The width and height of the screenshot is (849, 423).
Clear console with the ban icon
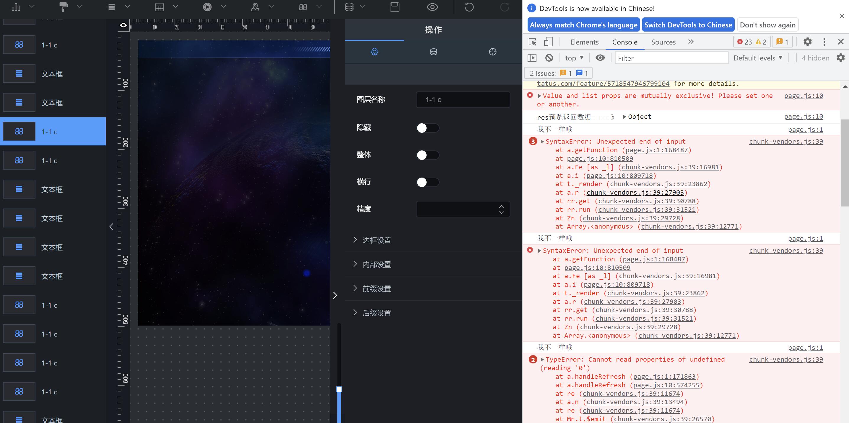pyautogui.click(x=549, y=58)
